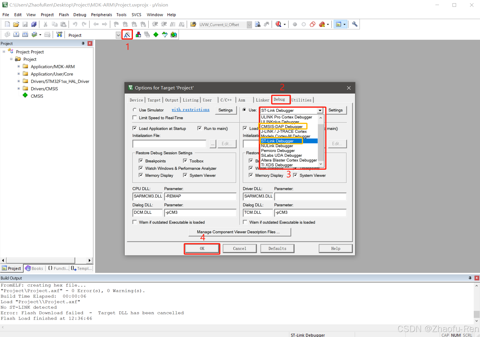
Task: Click OK in Options dialog
Action: tap(202, 248)
